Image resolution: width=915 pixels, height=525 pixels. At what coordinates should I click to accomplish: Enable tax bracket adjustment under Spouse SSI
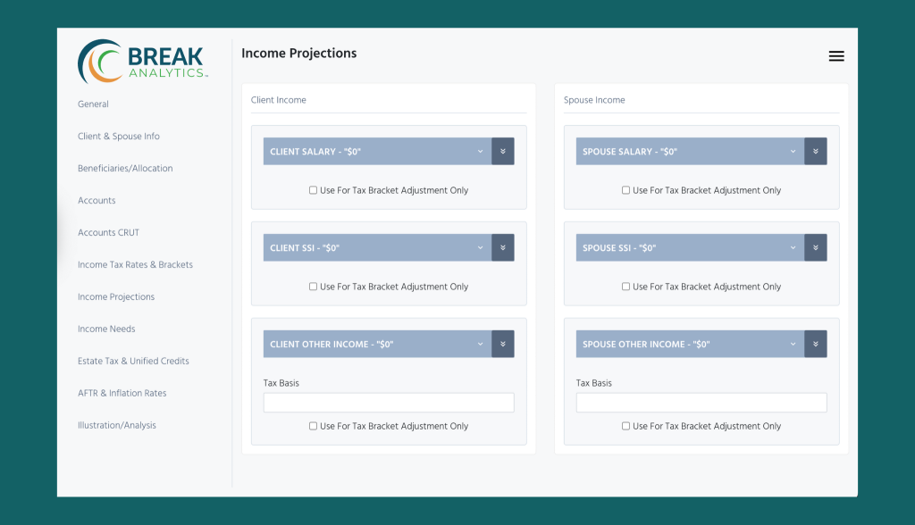click(x=625, y=287)
